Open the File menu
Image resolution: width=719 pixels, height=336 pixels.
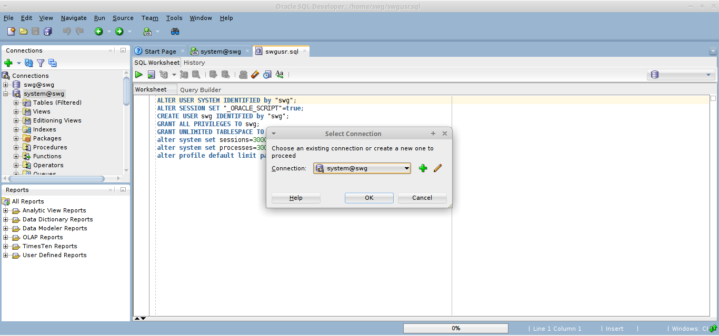pyautogui.click(x=8, y=18)
